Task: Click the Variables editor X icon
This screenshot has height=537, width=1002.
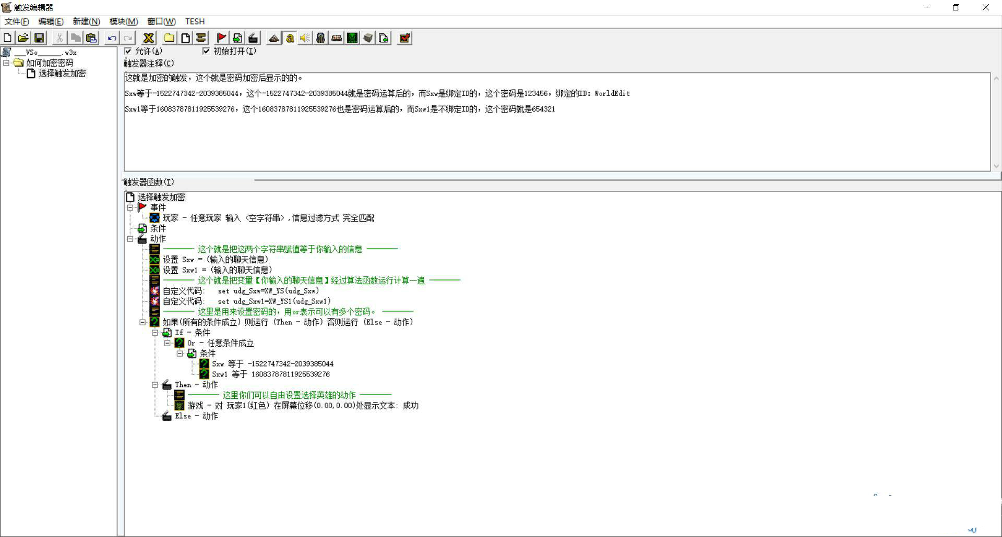Action: pos(149,38)
